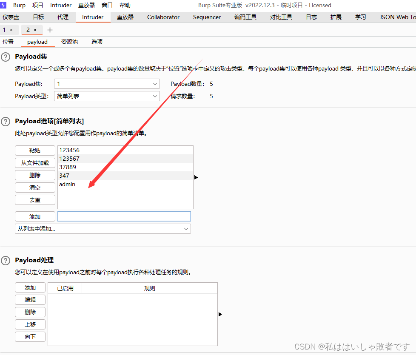Click the 向下 button
Screen dimensions: 416x355
click(30, 337)
